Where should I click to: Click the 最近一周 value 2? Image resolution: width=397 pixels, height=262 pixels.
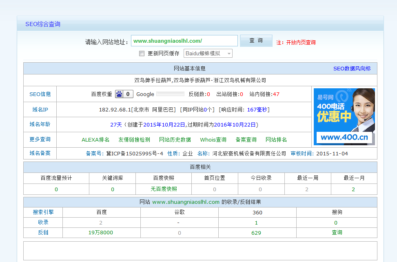306,190
